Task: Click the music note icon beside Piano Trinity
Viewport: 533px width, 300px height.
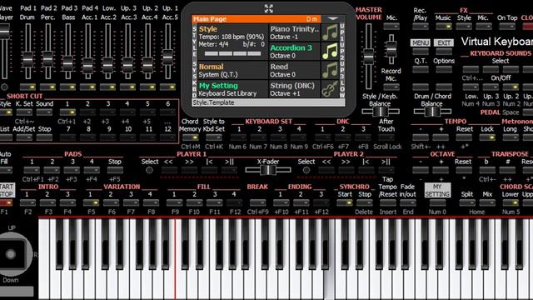Action: pyautogui.click(x=330, y=32)
